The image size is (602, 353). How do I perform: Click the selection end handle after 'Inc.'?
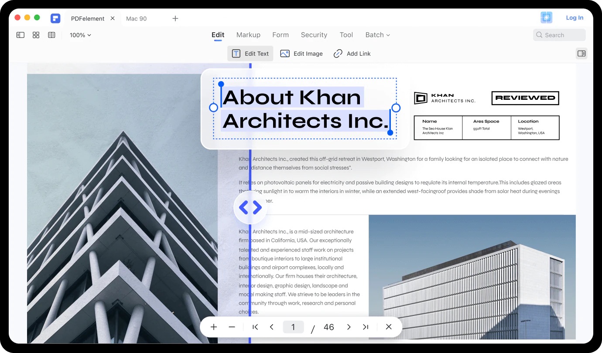click(390, 132)
